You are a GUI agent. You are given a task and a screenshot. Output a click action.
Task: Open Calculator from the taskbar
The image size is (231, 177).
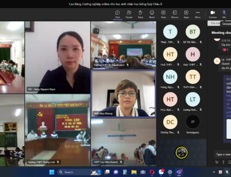(x=125, y=172)
